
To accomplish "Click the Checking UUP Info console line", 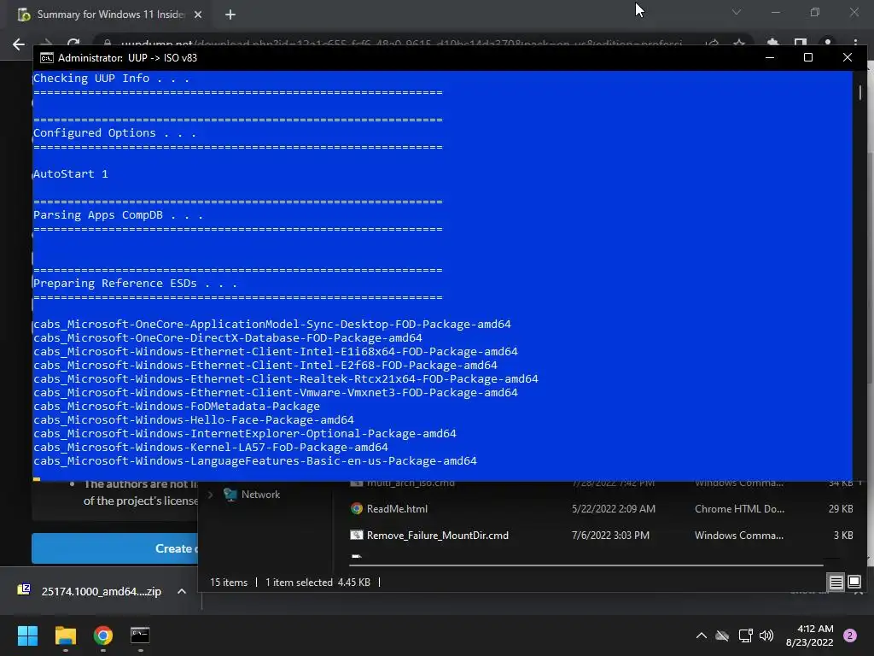I will [112, 79].
